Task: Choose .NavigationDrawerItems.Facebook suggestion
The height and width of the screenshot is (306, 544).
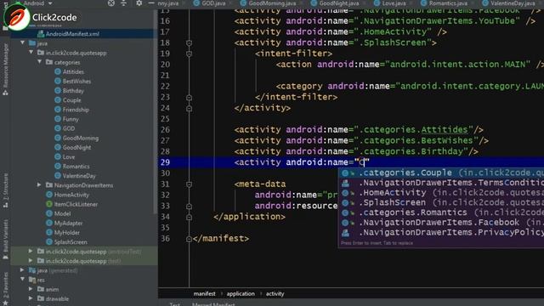Action: pos(441,223)
